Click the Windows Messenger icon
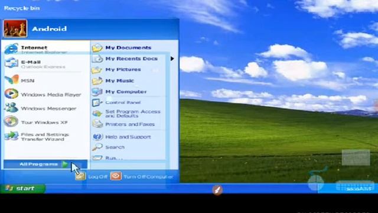 coord(11,108)
